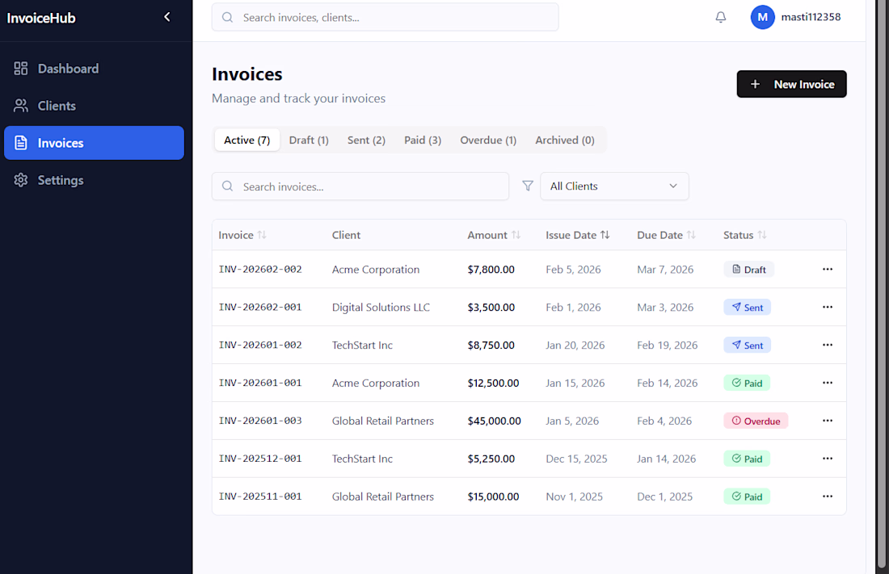889x574 pixels.
Task: Click invoice number INV-202511-001
Action: 260,496
